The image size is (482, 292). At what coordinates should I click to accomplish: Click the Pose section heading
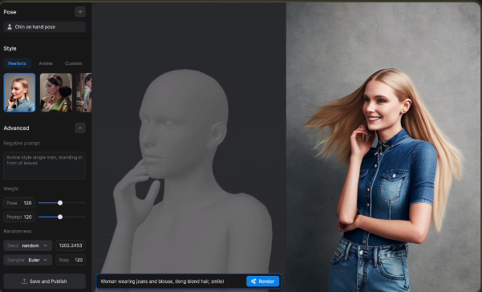(x=10, y=12)
